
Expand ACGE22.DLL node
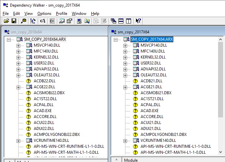[19, 87]
